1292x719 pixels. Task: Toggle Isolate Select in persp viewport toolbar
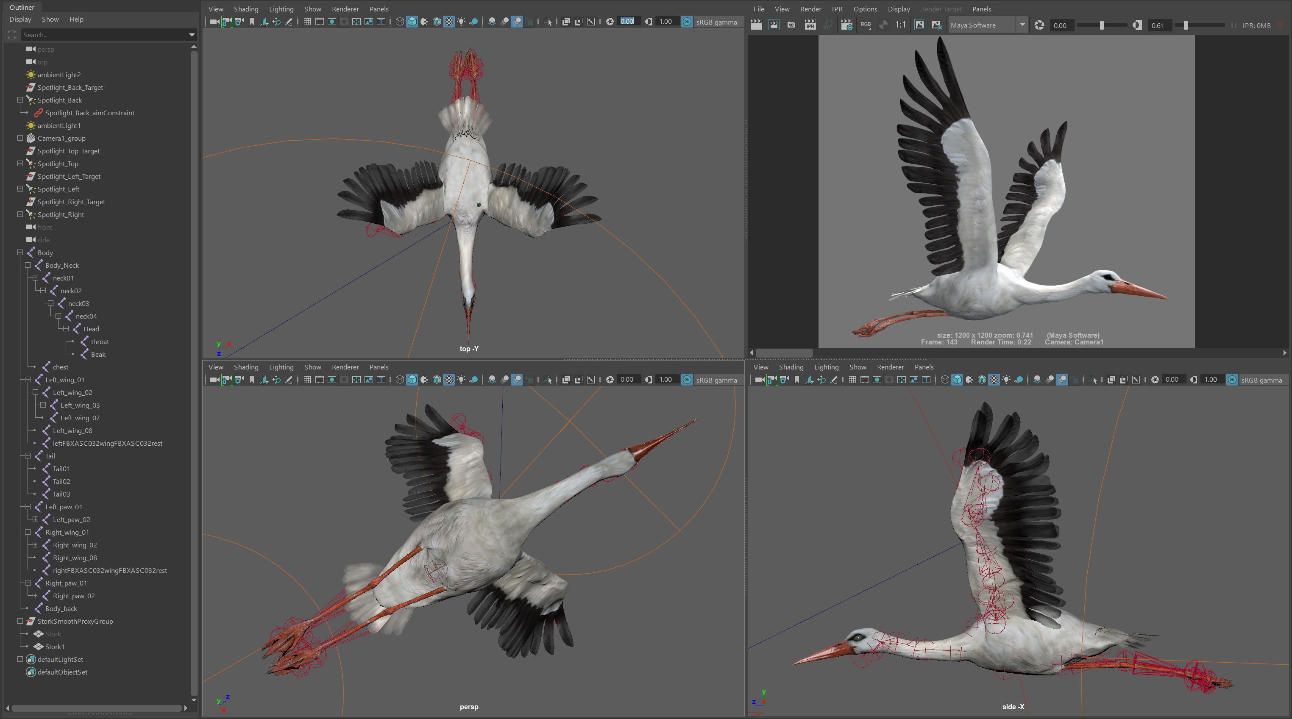point(548,380)
